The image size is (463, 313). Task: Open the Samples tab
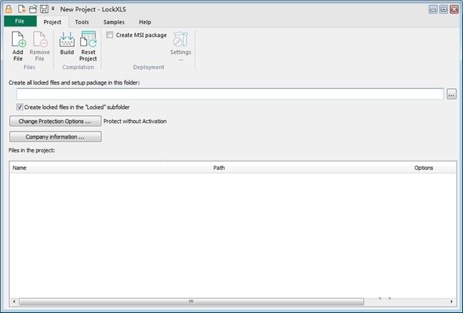click(114, 22)
